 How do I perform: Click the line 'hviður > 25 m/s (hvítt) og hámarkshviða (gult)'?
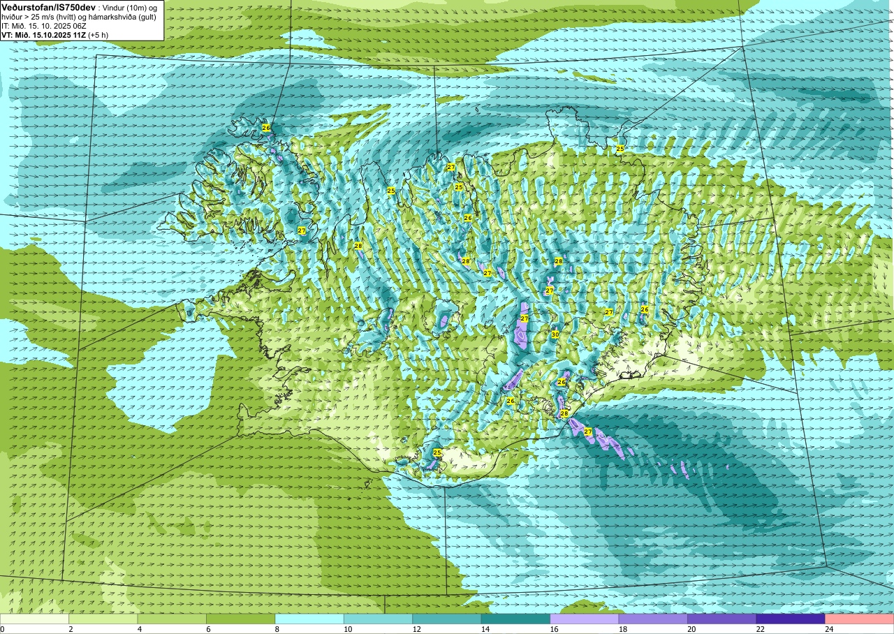point(78,16)
